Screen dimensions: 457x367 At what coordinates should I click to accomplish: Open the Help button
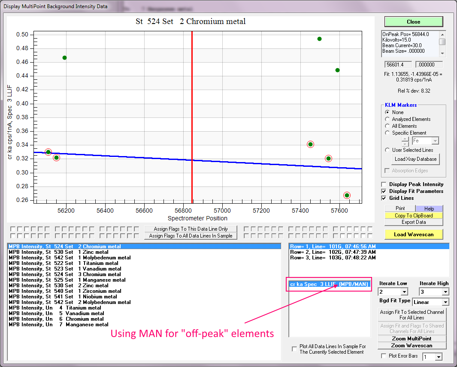429,208
